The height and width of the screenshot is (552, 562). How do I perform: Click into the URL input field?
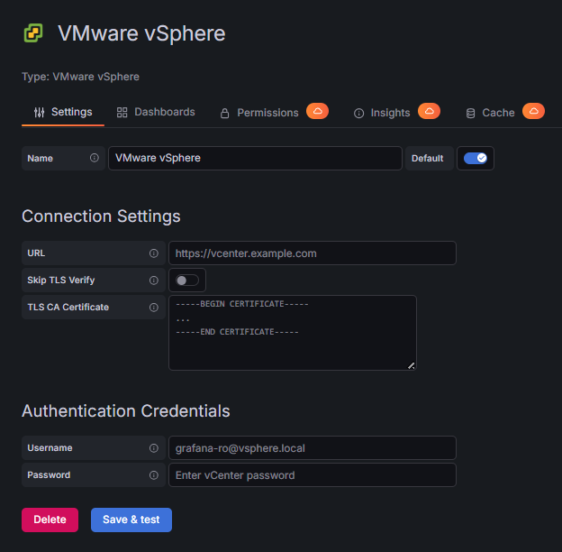tap(313, 253)
